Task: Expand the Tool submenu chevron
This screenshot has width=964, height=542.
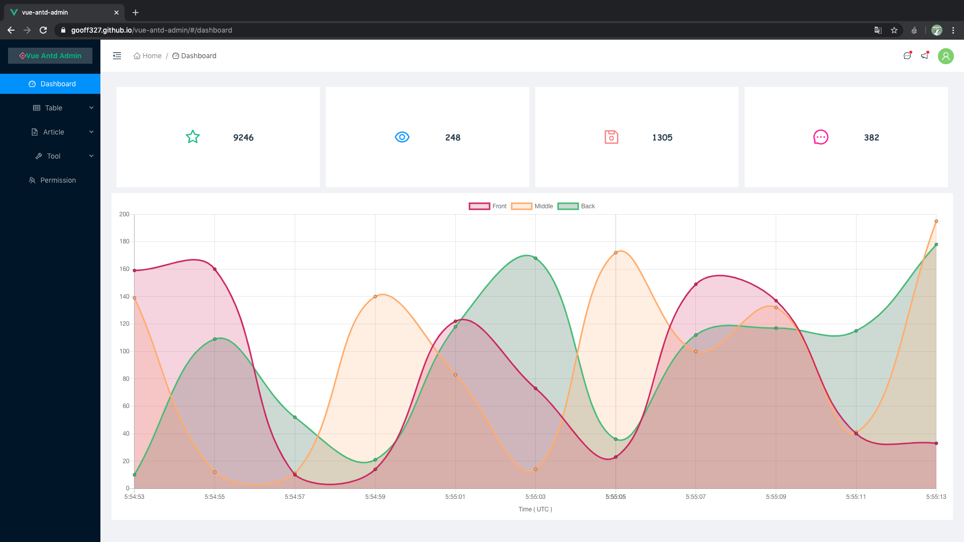Action: [x=91, y=156]
